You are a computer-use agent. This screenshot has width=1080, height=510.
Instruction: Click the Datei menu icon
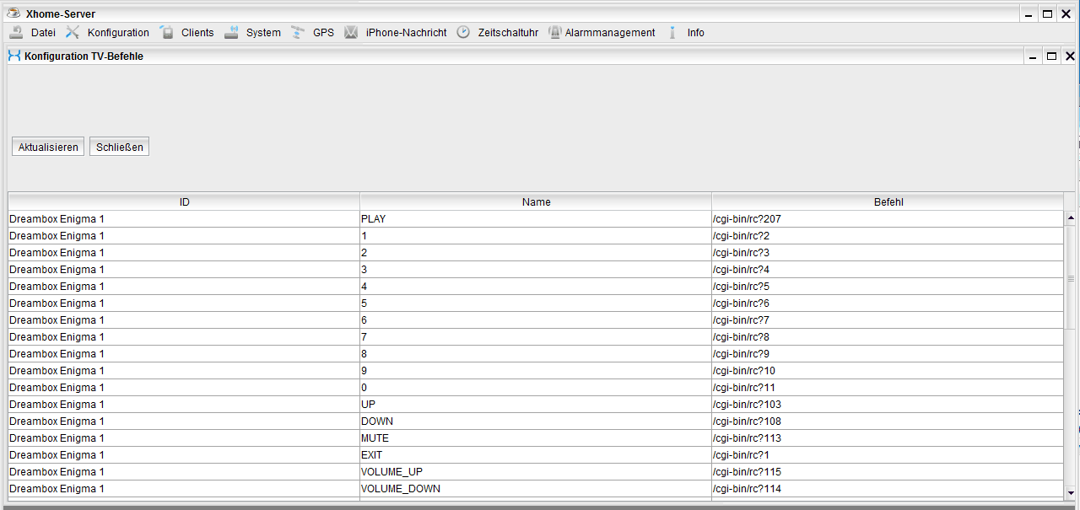[16, 32]
